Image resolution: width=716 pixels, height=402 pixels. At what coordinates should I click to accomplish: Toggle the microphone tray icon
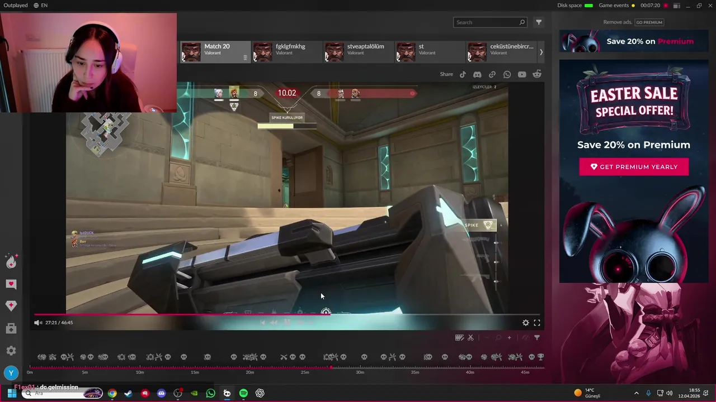tap(648, 393)
